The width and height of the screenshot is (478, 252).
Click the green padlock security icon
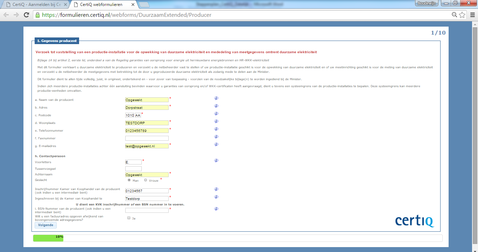pyautogui.click(x=37, y=15)
